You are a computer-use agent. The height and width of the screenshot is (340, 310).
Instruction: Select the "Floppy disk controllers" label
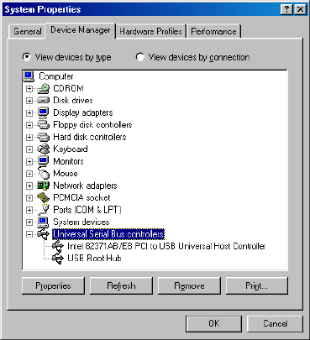(92, 125)
